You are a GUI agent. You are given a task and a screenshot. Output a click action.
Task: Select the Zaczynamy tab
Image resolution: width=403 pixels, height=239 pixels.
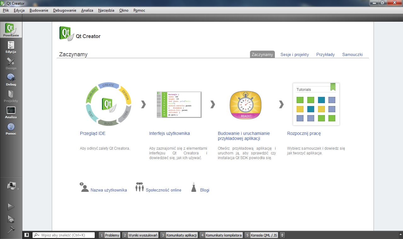262,54
